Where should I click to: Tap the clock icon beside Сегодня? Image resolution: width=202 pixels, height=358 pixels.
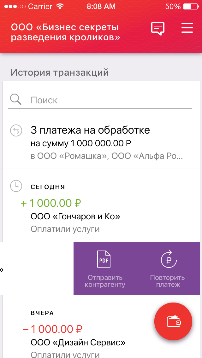tap(16, 186)
